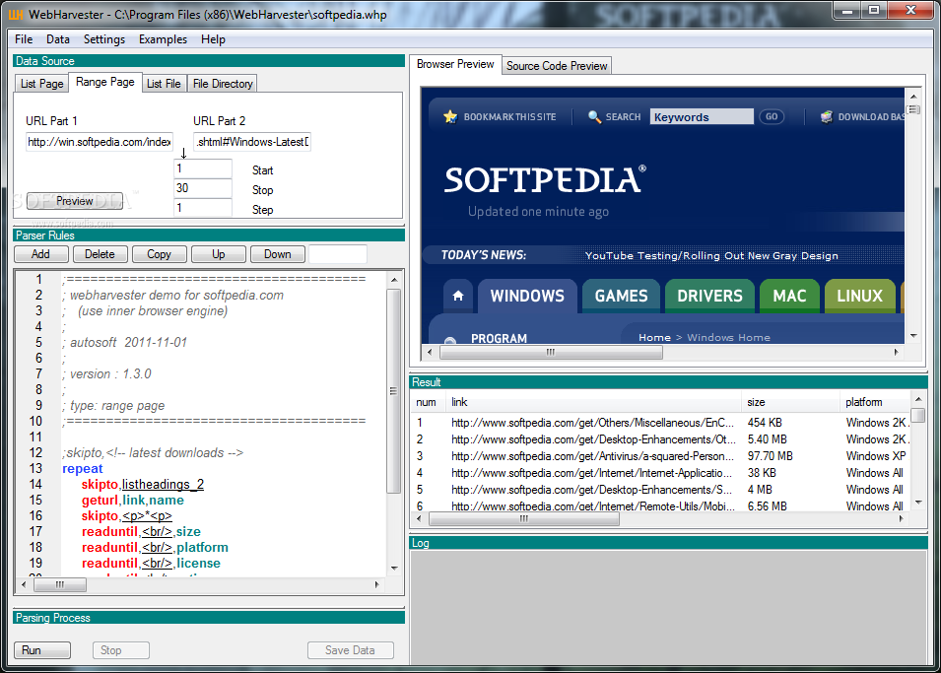Open the File menu
941x673 pixels.
tap(24, 39)
